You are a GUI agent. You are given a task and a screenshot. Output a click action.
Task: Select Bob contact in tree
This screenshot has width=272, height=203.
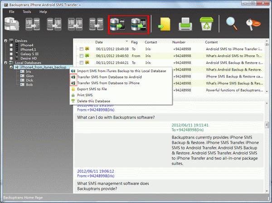[x=29, y=85]
